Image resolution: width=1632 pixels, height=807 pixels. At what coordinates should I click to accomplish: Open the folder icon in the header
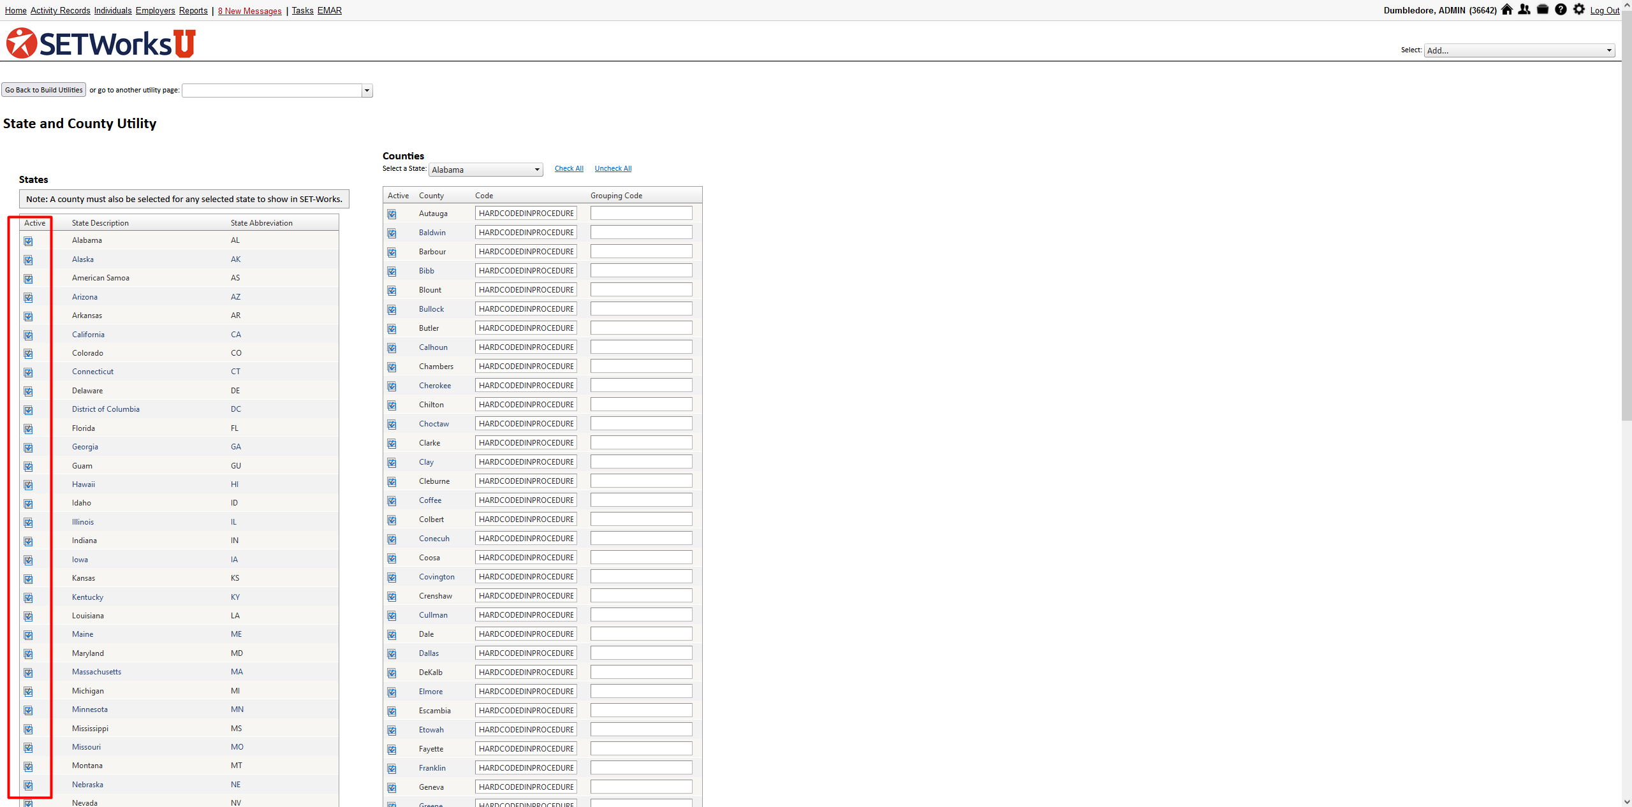[1543, 10]
